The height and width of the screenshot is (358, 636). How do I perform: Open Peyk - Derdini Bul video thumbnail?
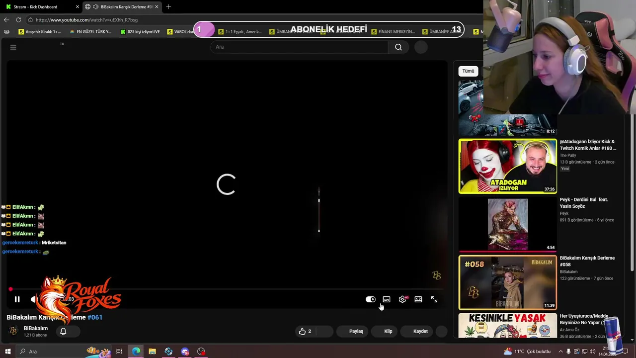point(507,224)
